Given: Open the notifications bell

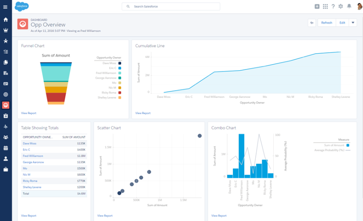Looking at the screenshot, I should tap(349, 6).
